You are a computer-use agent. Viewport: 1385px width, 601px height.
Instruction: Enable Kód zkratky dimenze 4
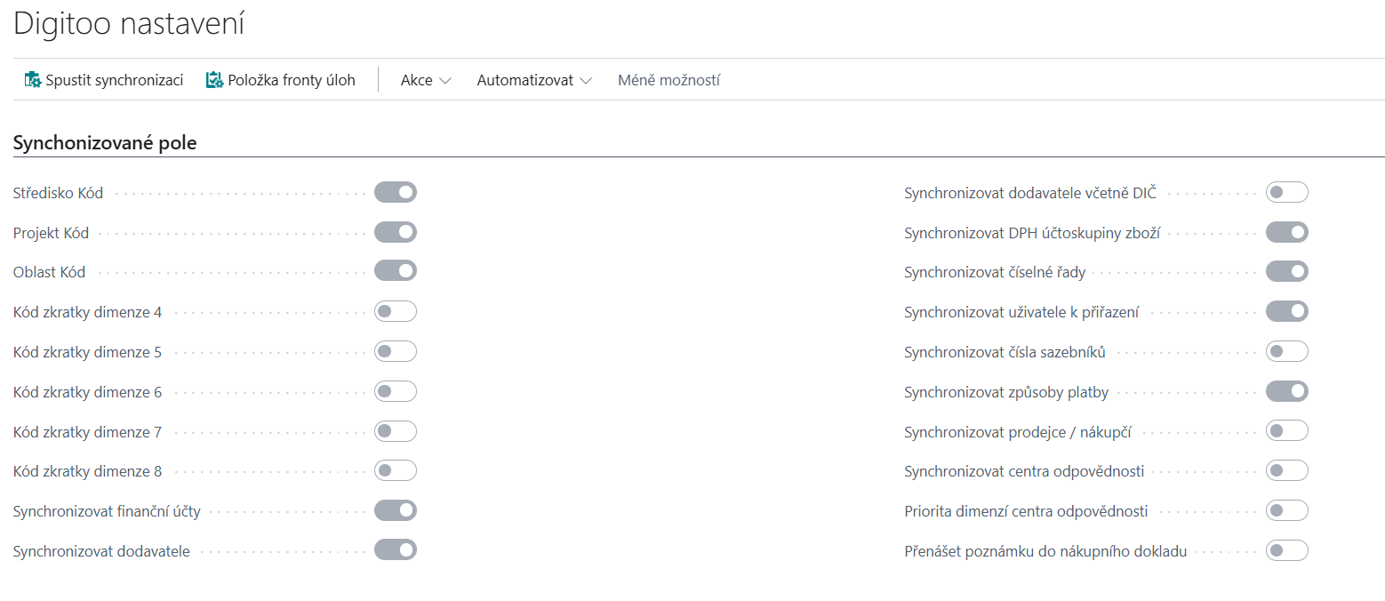(x=396, y=311)
